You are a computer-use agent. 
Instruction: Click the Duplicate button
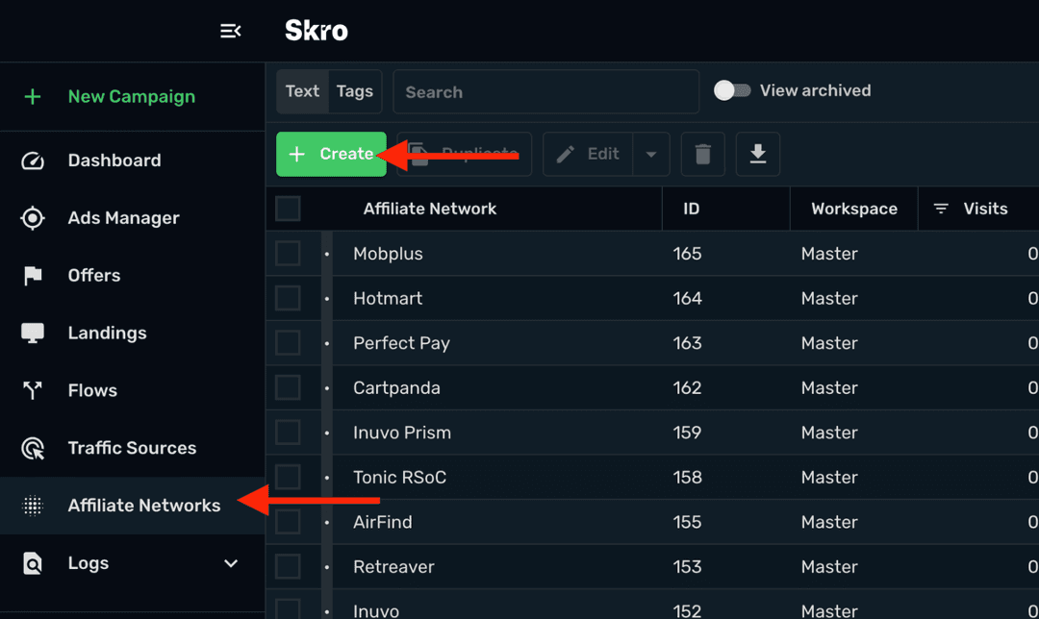[x=465, y=154]
